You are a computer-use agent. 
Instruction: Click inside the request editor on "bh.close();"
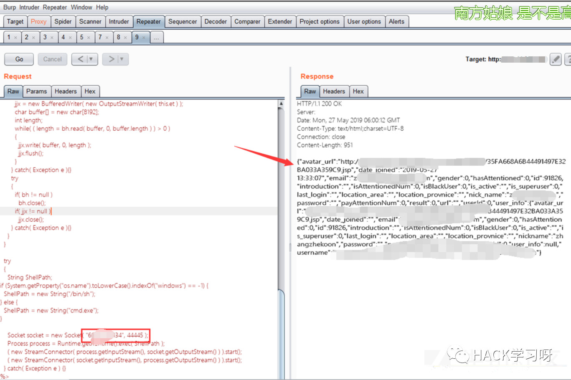(x=32, y=203)
